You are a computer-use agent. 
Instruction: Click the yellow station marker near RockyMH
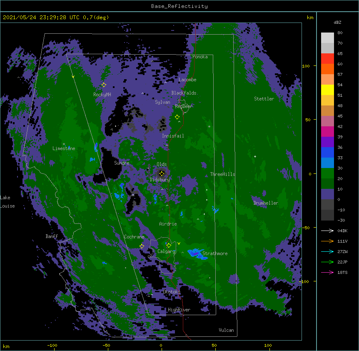click(104, 85)
